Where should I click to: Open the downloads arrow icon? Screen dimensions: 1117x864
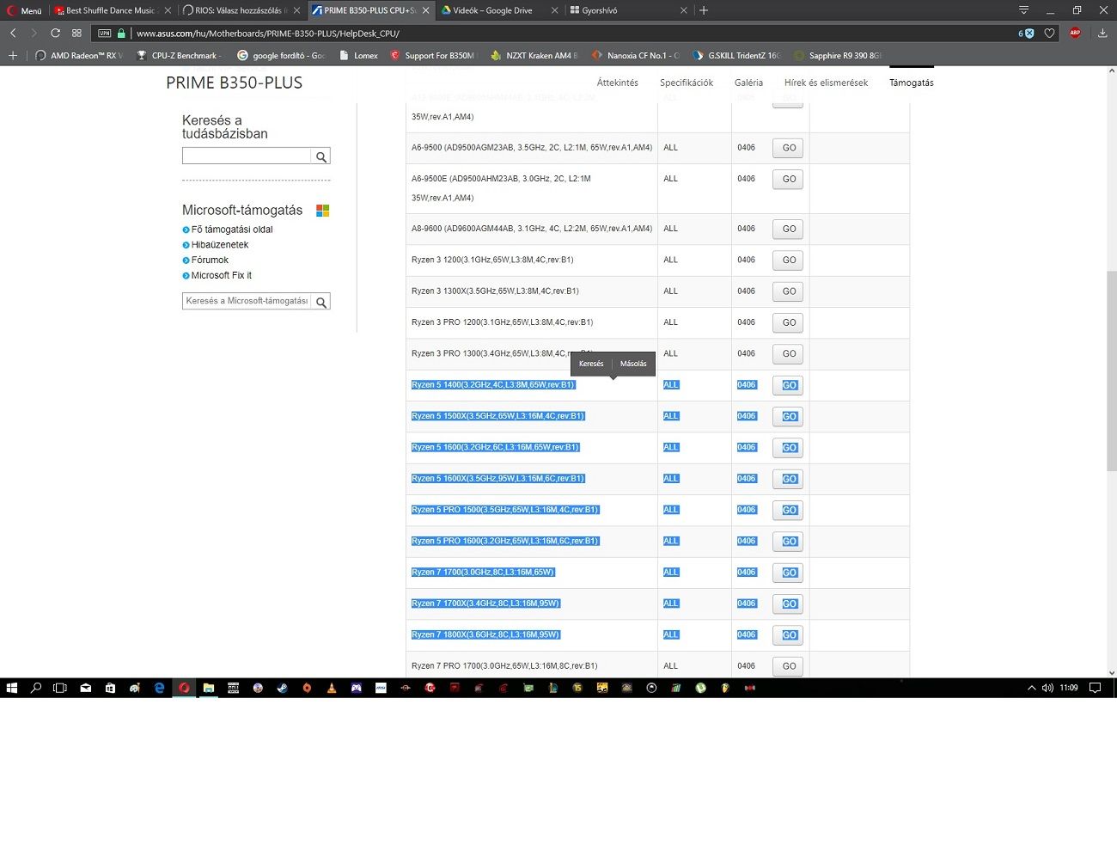(1102, 33)
